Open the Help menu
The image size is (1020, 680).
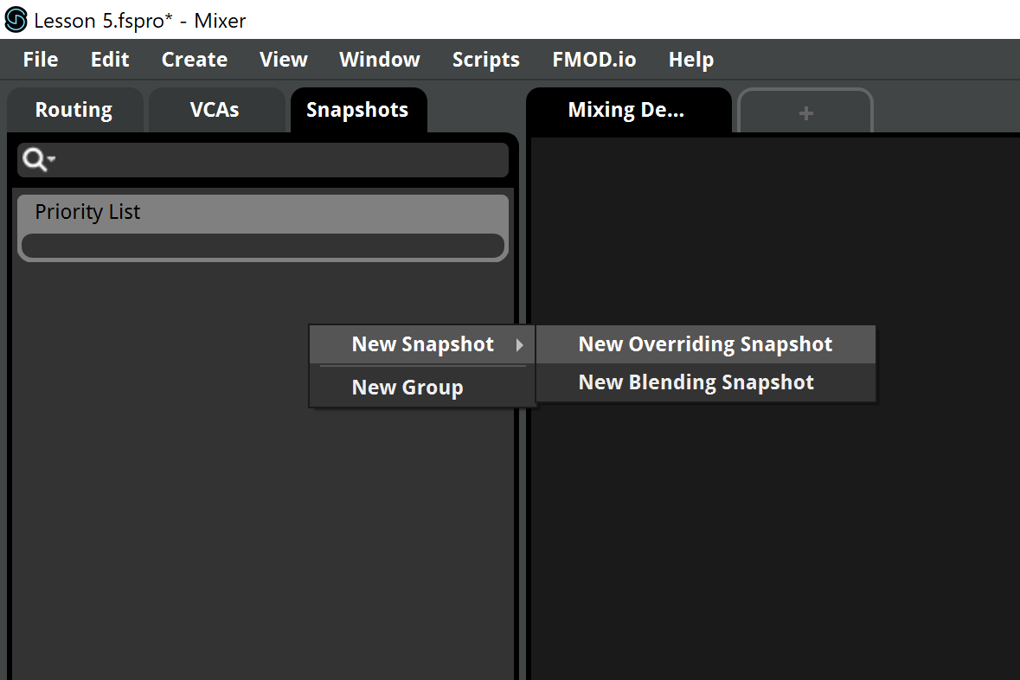click(691, 59)
